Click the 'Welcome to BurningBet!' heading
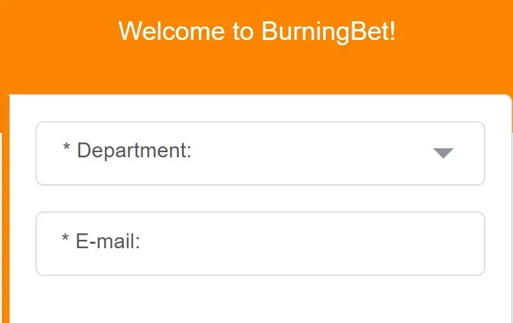Screen dimensions: 513x323 pos(257,32)
